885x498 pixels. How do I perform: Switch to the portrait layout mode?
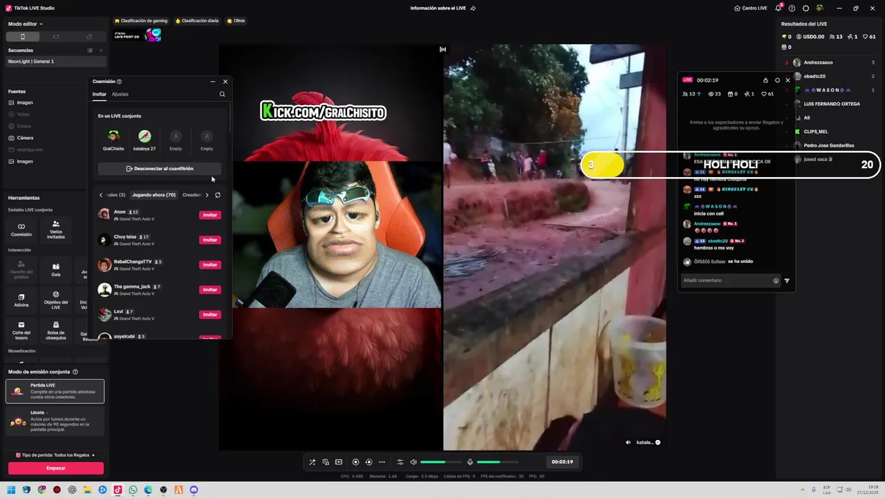coord(22,37)
